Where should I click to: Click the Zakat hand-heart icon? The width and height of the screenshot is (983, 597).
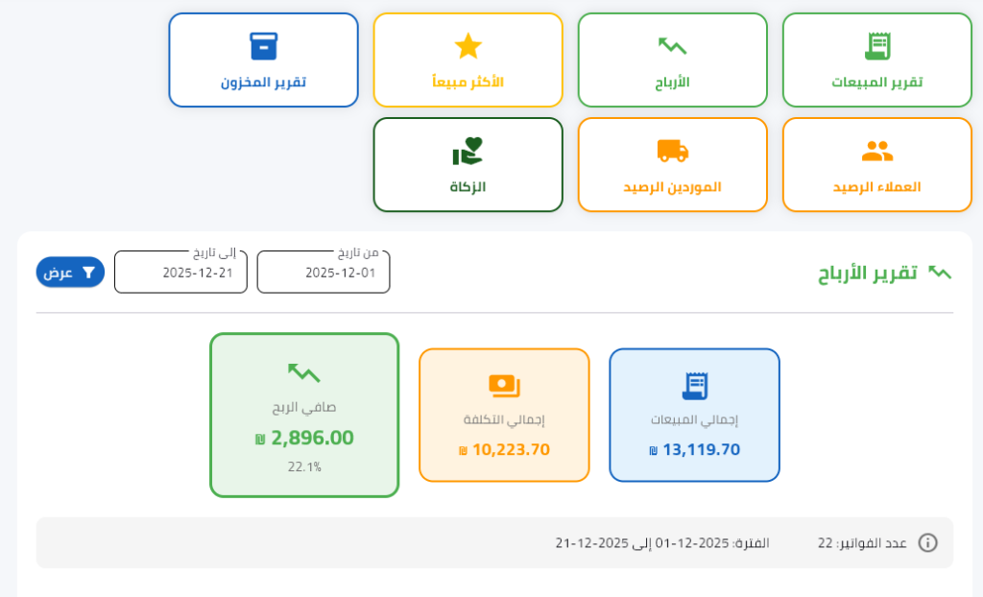pyautogui.click(x=468, y=151)
